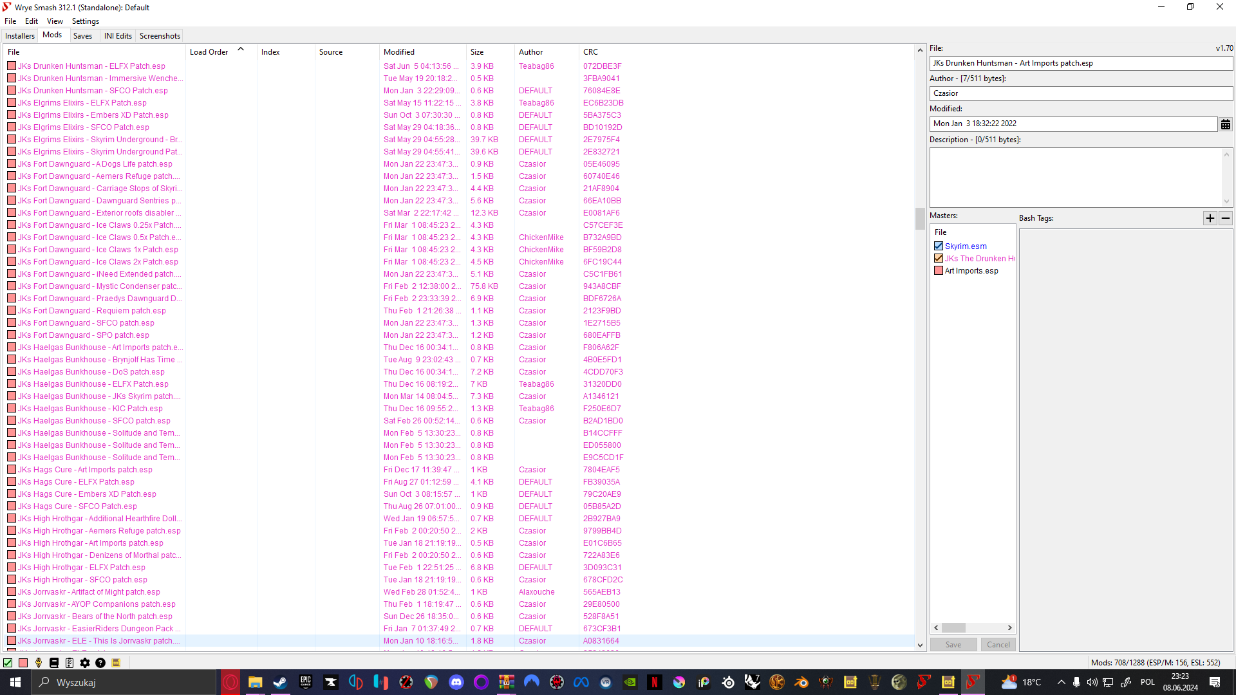Click the Wrye Bash monkey icon in status bar
Viewport: 1236px width, 695px height.
(x=39, y=663)
